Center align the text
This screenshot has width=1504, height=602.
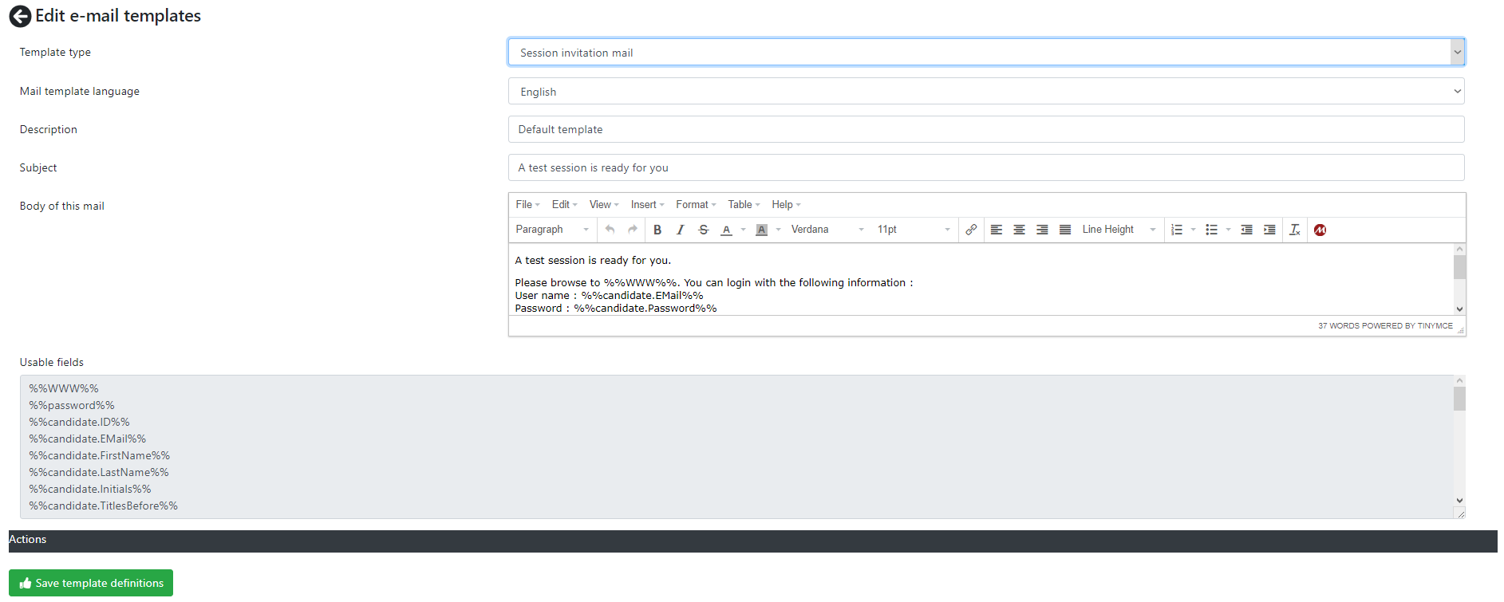pyautogui.click(x=1020, y=230)
